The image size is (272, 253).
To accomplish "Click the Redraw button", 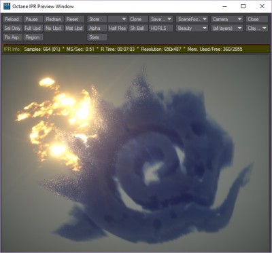I will 54,19.
